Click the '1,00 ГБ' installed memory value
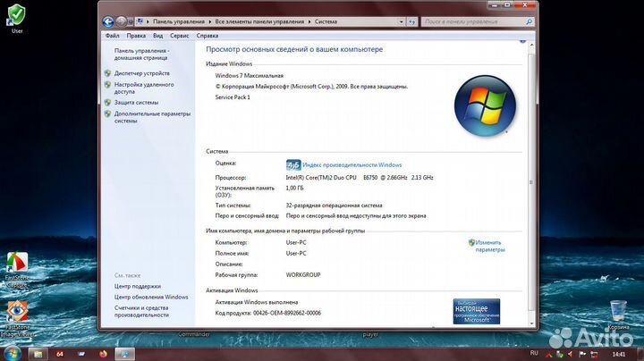 click(294, 189)
